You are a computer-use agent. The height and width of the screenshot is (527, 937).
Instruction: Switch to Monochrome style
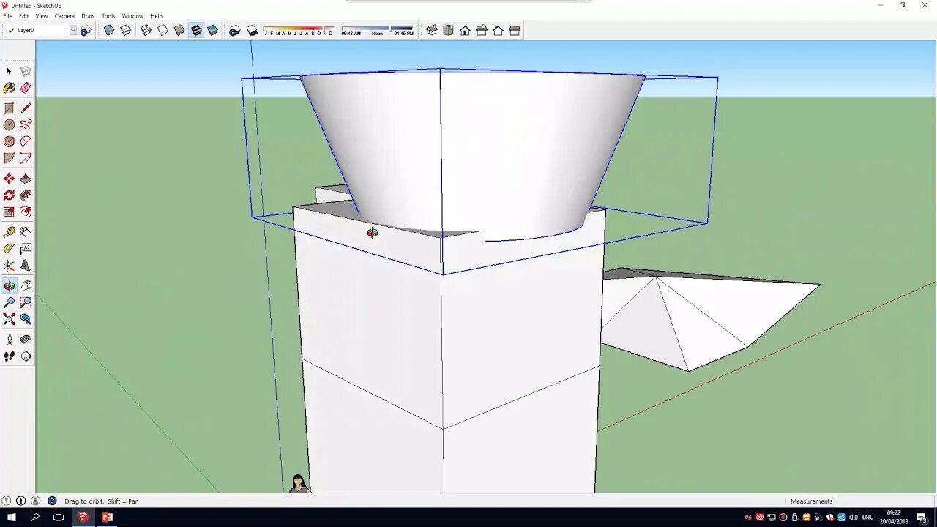(x=212, y=31)
